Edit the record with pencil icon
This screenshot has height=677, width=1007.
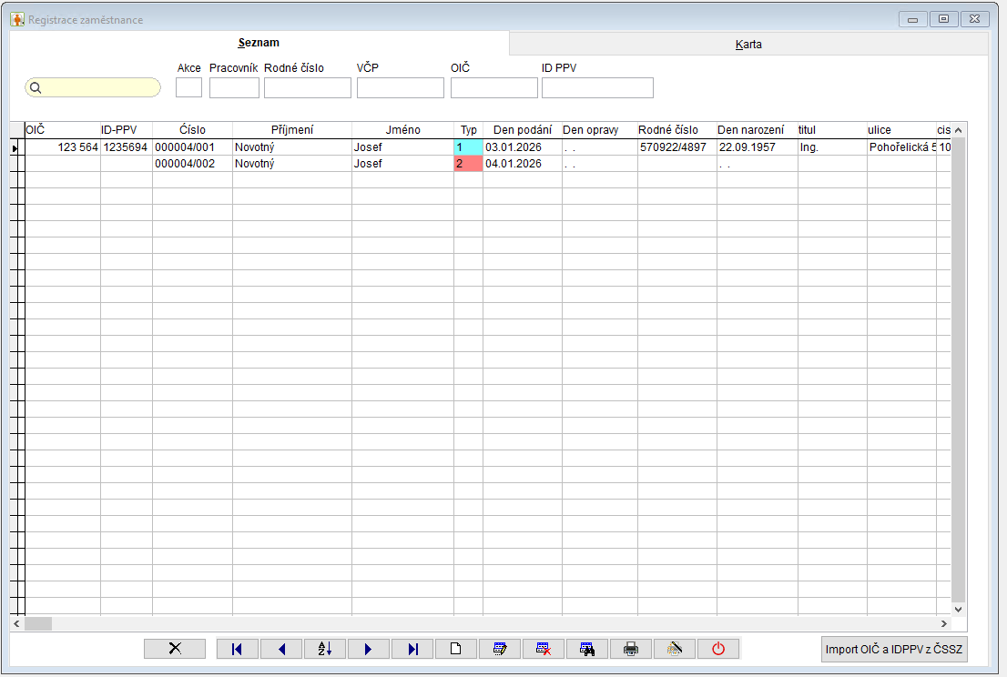click(500, 649)
